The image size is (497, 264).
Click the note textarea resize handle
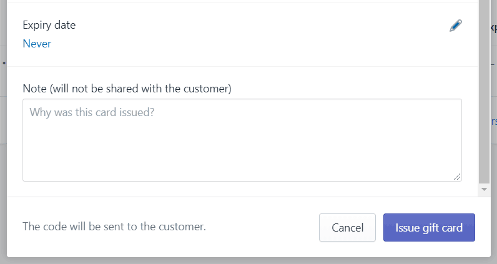[x=457, y=177]
